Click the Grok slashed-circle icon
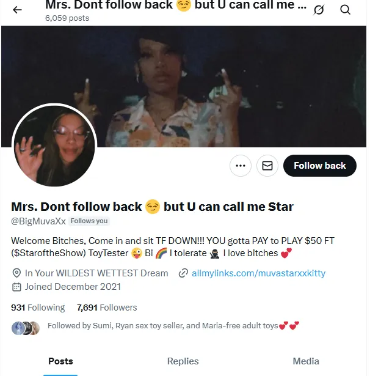370x376 pixels. (319, 10)
